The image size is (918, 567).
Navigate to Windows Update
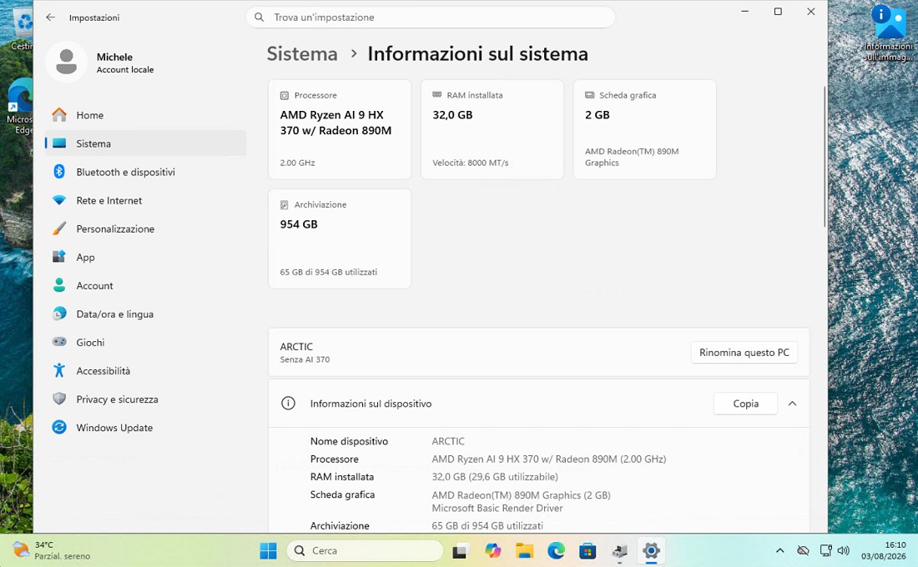pos(145,428)
